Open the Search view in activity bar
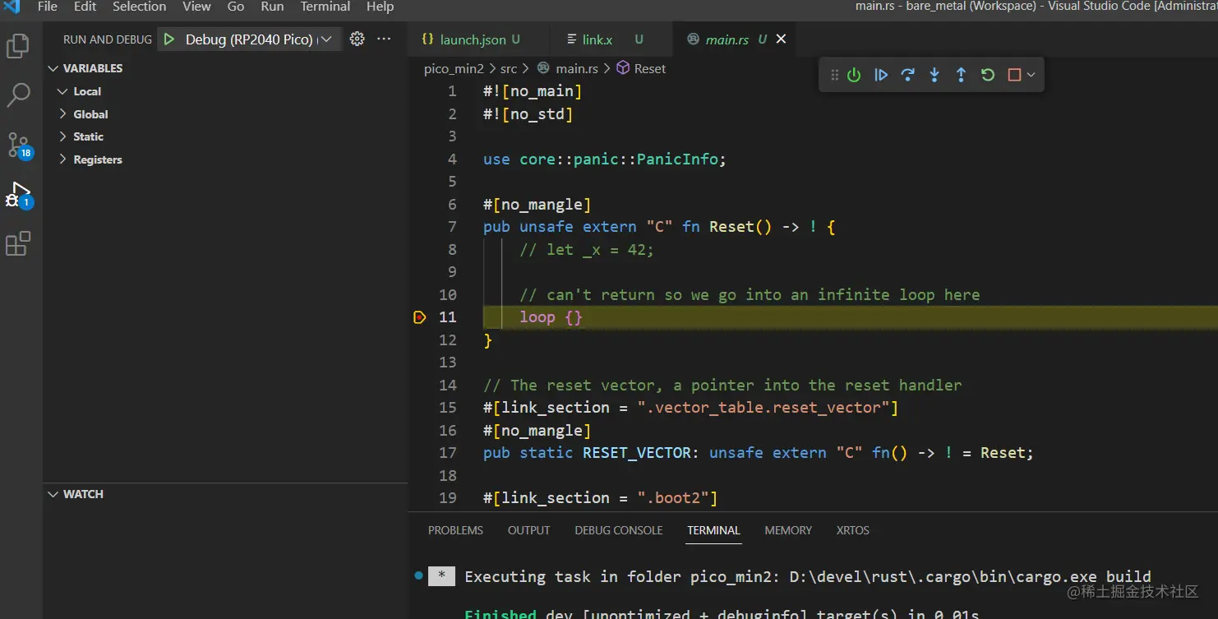 click(18, 95)
